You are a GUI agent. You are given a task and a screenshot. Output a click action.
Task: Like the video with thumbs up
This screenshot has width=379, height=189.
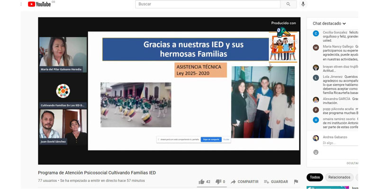click(x=204, y=182)
